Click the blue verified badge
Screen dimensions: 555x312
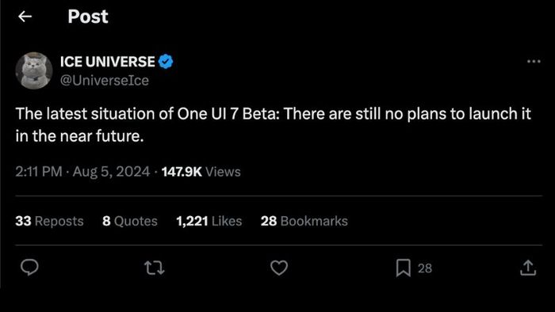tap(166, 62)
